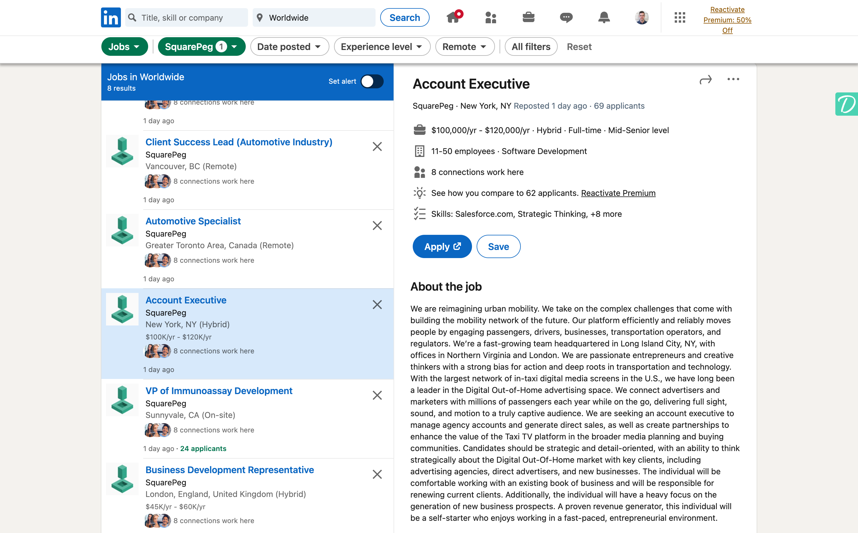Toggle the SquarePeg company filter
This screenshot has height=533, width=858.
(201, 46)
